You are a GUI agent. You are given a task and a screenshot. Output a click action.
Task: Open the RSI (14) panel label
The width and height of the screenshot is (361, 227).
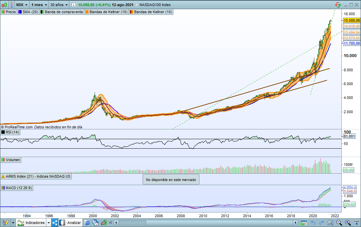point(10,132)
